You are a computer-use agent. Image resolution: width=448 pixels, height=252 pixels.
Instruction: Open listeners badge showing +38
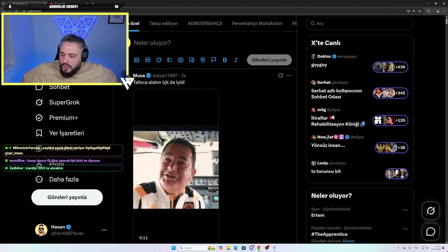(392, 148)
